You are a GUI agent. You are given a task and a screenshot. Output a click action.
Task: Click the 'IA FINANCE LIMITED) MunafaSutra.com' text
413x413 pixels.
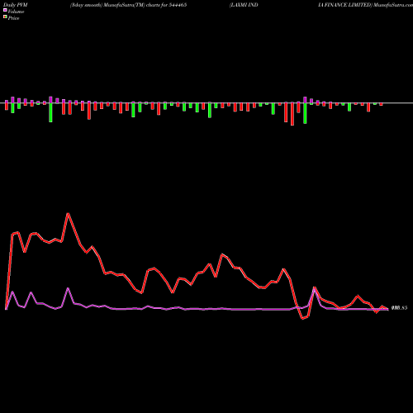point(365,5)
